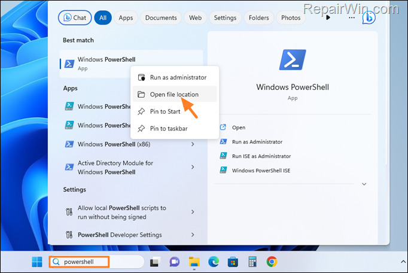Choose Pin to Start in context menu
408x273 pixels.
175,111
